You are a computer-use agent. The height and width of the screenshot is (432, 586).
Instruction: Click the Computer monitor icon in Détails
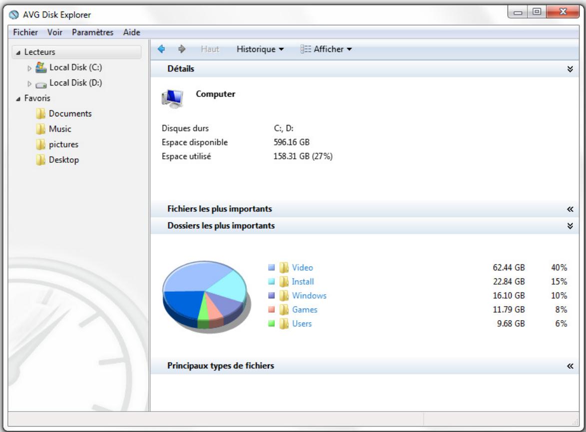(x=172, y=99)
